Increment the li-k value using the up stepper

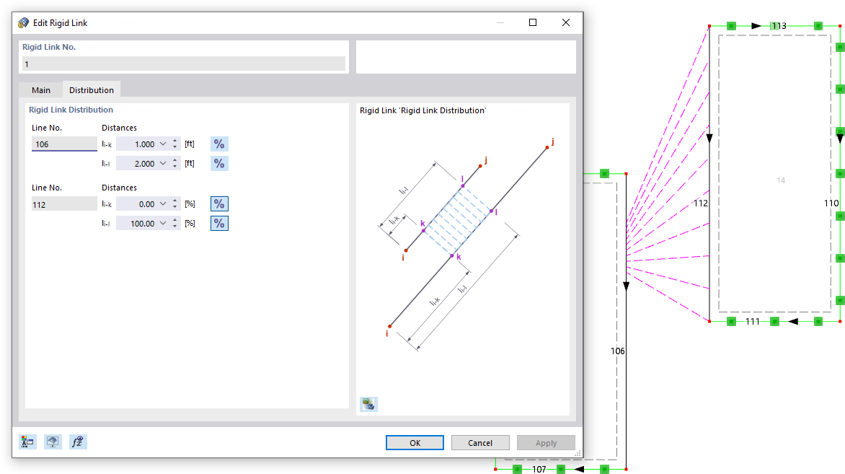pyautogui.click(x=174, y=141)
